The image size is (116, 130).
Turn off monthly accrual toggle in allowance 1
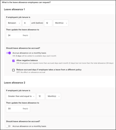click(9, 53)
